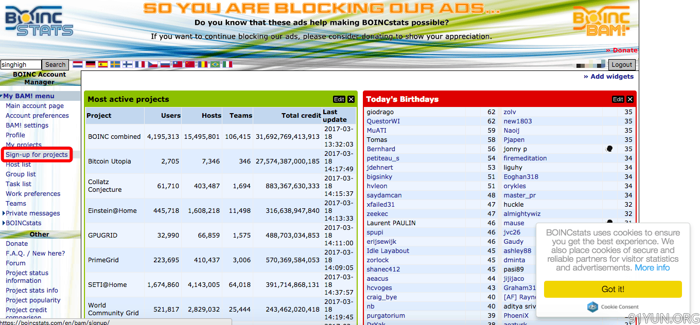
Task: Open MuATI birthday user
Action: 376,131
